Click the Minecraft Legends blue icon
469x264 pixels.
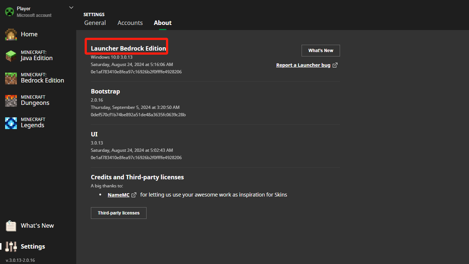[x=11, y=123]
